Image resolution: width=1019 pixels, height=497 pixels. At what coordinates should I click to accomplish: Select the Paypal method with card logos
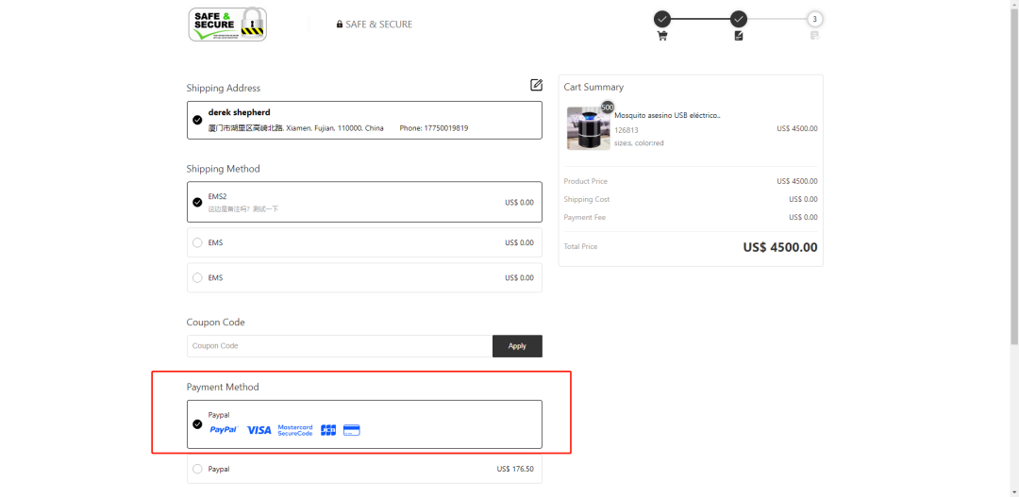point(364,424)
